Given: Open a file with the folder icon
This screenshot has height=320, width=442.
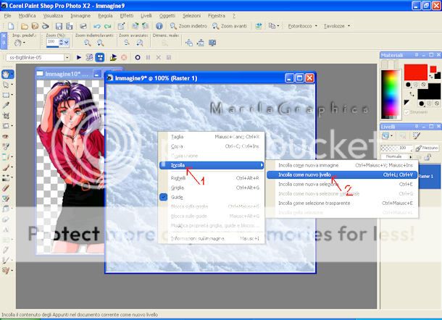Looking at the screenshot, I should [x=25, y=26].
